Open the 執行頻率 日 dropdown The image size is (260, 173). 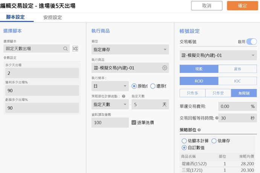(x=110, y=86)
